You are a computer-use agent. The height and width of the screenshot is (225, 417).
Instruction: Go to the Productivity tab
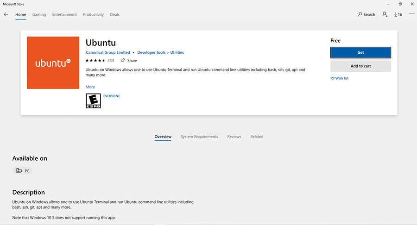[93, 15]
